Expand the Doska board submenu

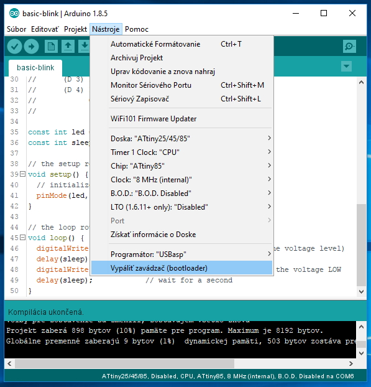(190, 139)
